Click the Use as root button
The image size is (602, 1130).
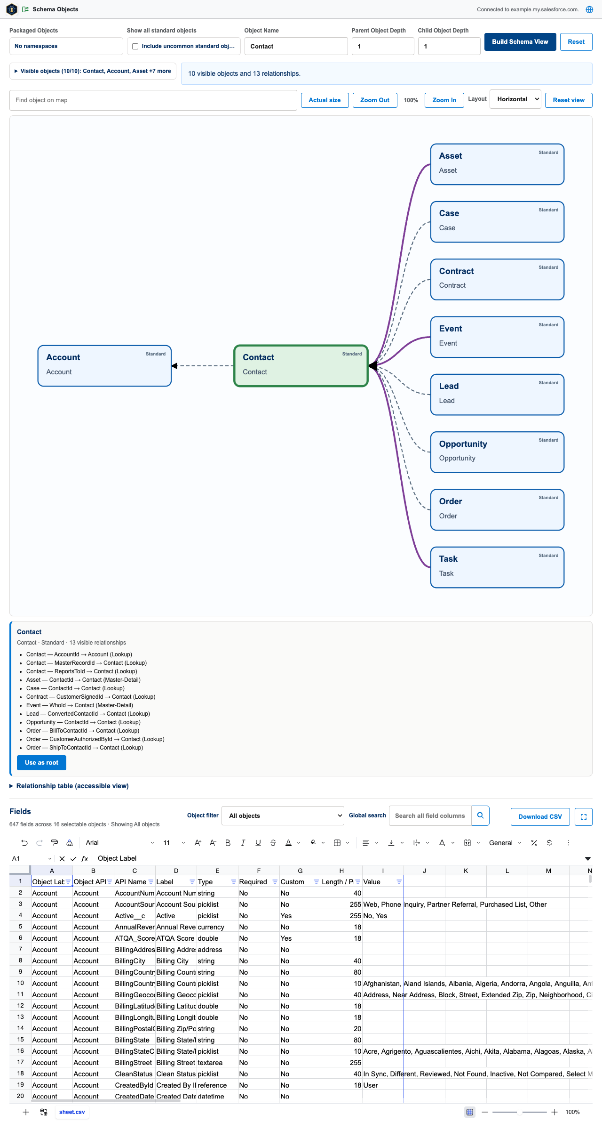coord(41,763)
